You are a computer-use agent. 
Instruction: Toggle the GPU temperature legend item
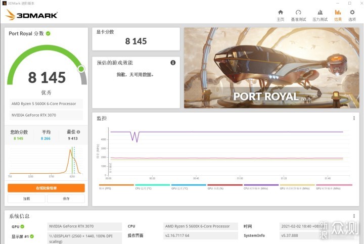189,187
